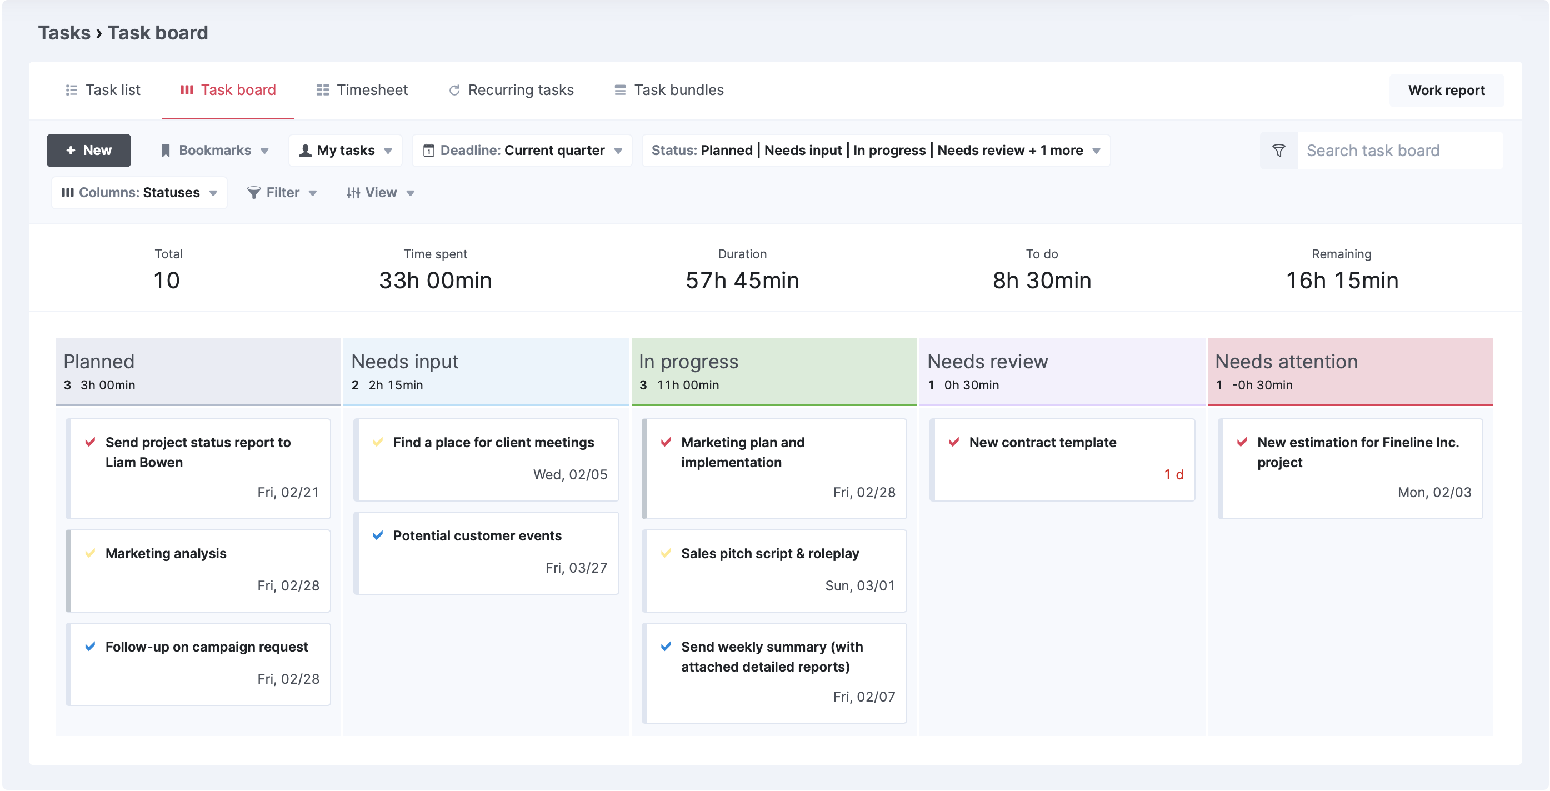
Task: Click the To do '8h 30min' value
Action: pos(1042,281)
